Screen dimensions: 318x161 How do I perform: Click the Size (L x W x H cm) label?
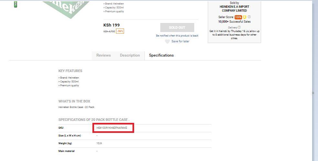[69, 135]
